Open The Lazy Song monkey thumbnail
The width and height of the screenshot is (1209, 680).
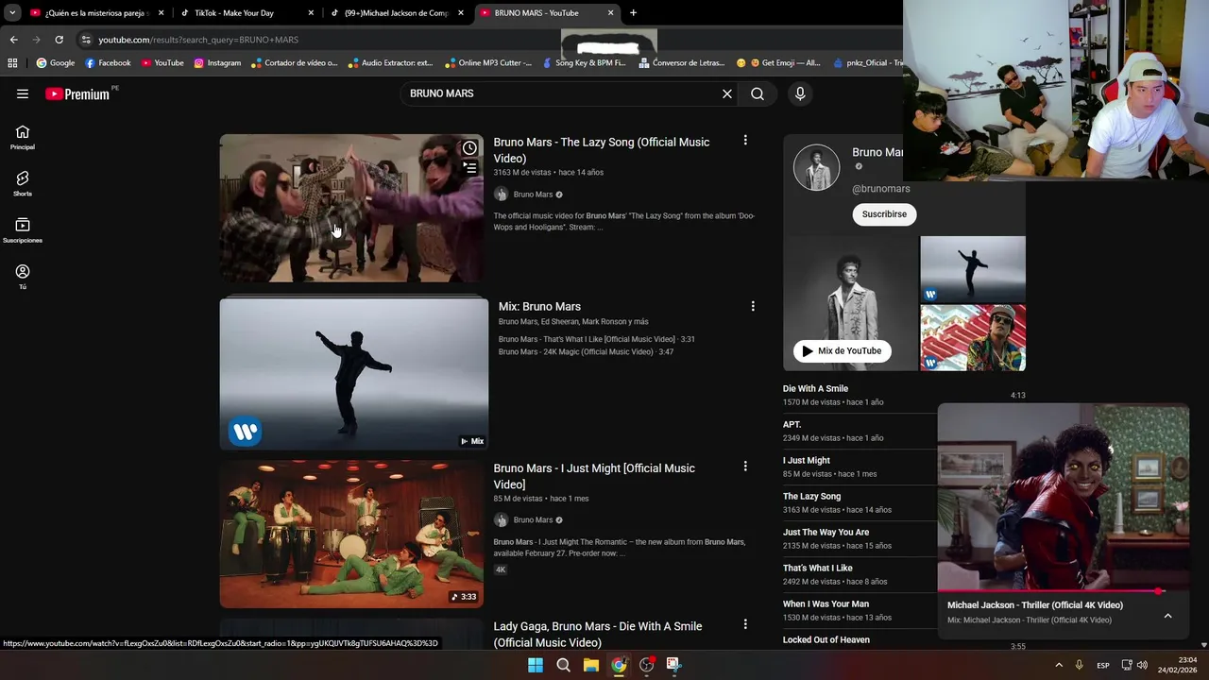[351, 208]
